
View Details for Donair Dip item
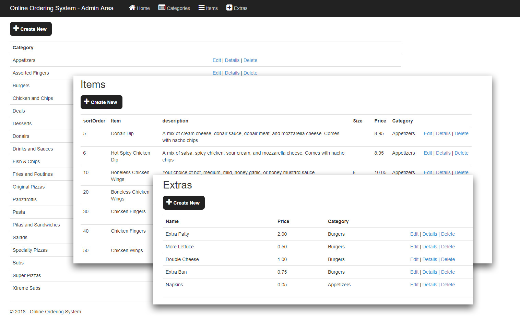[x=443, y=133]
